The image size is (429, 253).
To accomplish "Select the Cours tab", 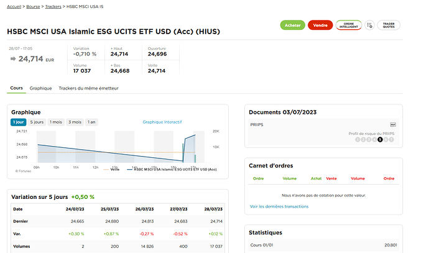I will (16, 88).
